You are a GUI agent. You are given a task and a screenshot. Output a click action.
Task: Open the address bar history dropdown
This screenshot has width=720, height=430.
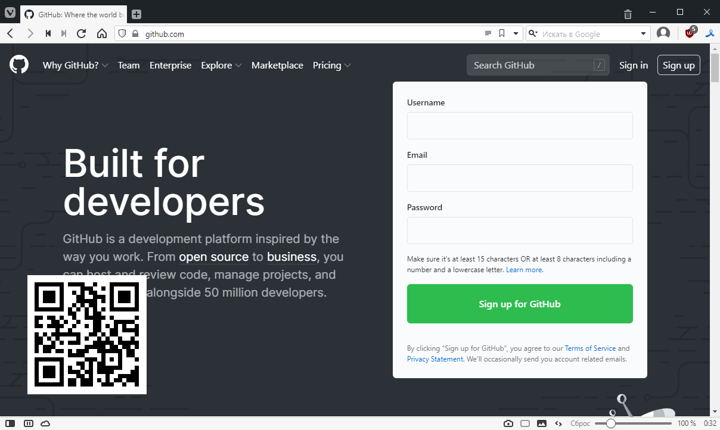[x=516, y=34]
